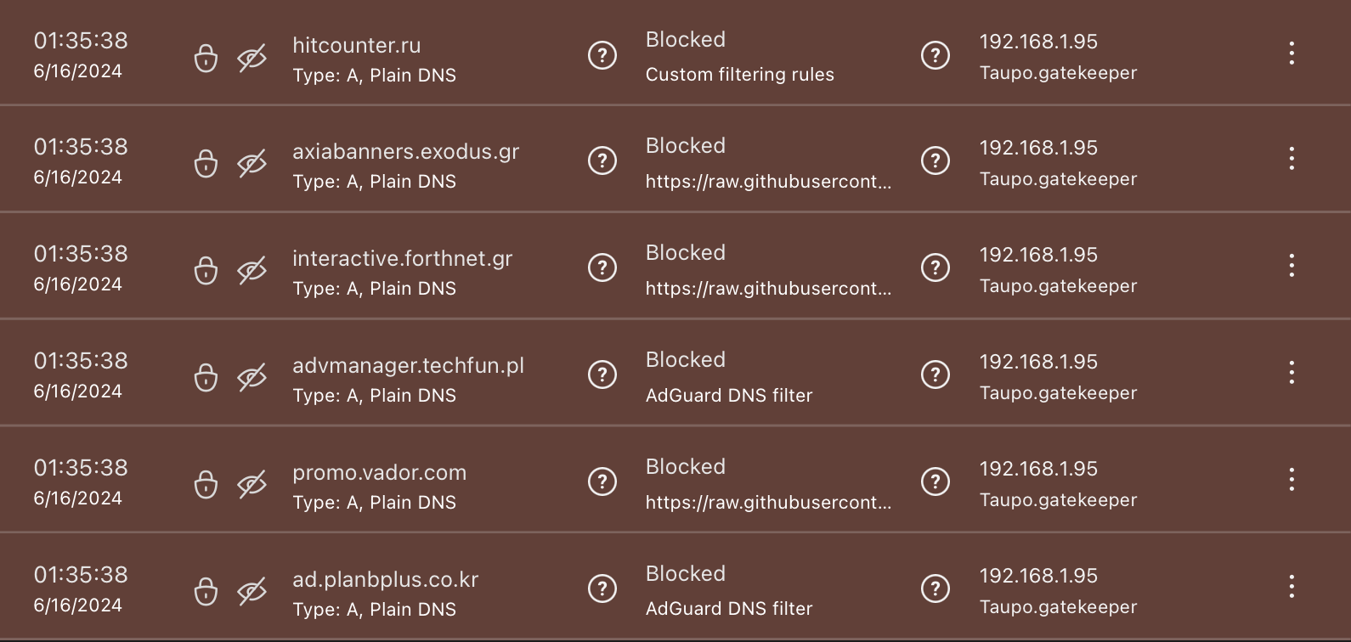This screenshot has height=642, width=1351.
Task: Click the question mark icon beside AdGuard DNS filter
Action: [602, 374]
